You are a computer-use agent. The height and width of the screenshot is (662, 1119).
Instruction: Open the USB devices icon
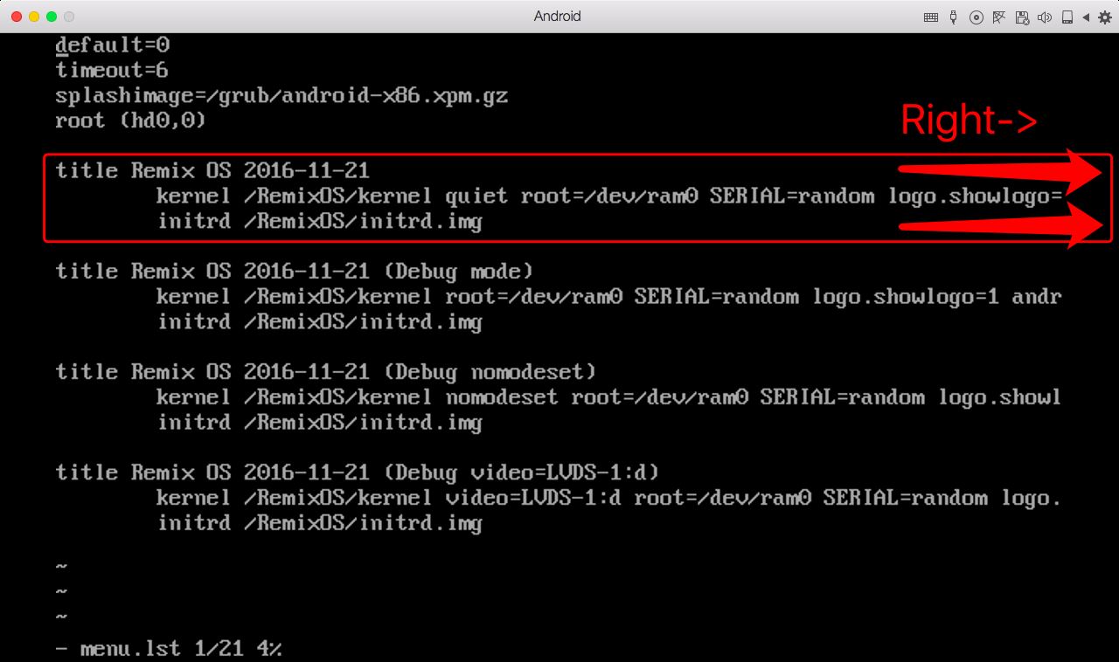click(954, 17)
